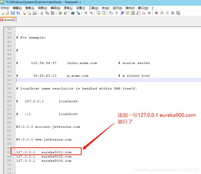Click the Redo arrow icon

click(x=66, y=13)
